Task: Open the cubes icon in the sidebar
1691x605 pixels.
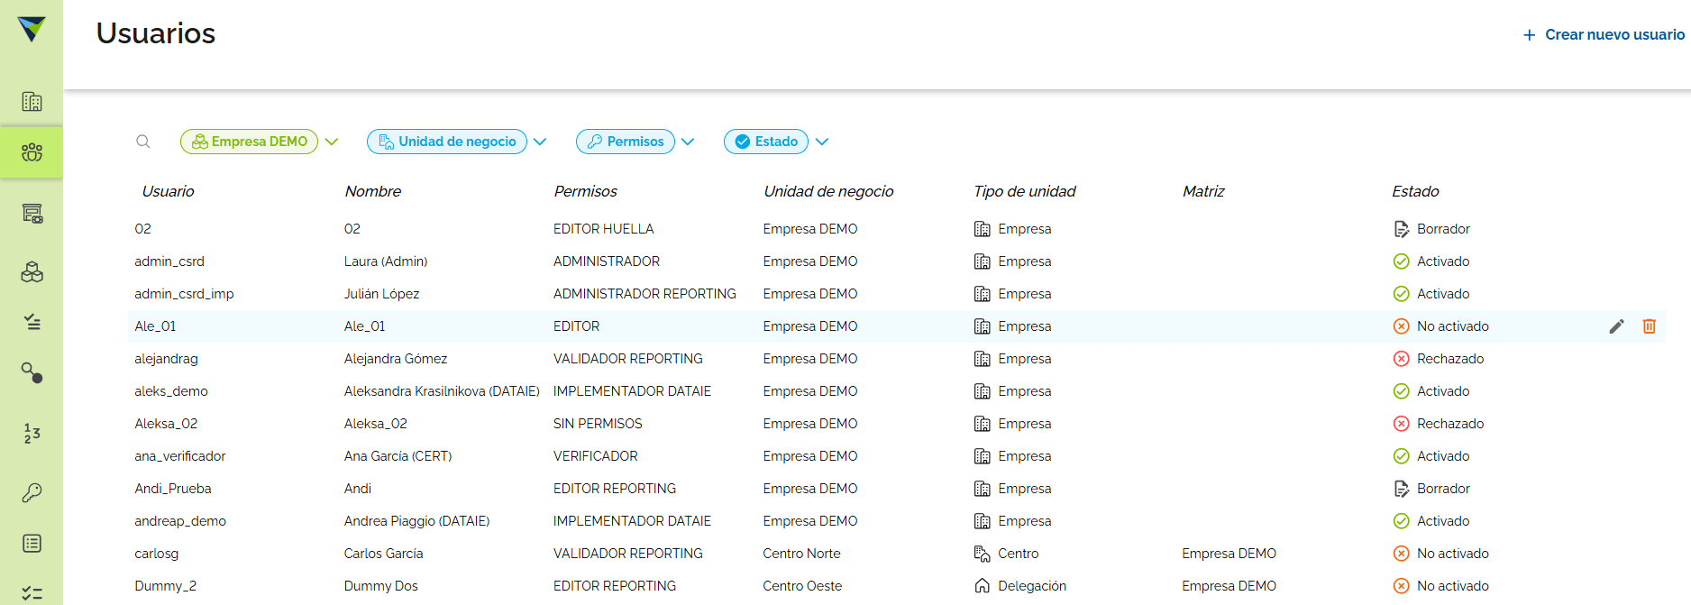Action: tap(32, 271)
